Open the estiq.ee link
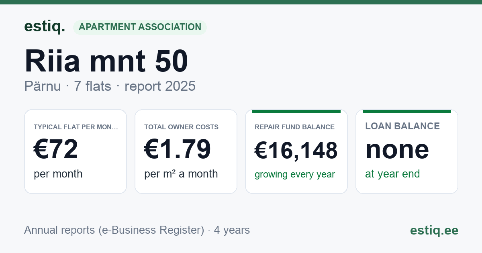Viewport: 482px width, 253px height. point(434,230)
